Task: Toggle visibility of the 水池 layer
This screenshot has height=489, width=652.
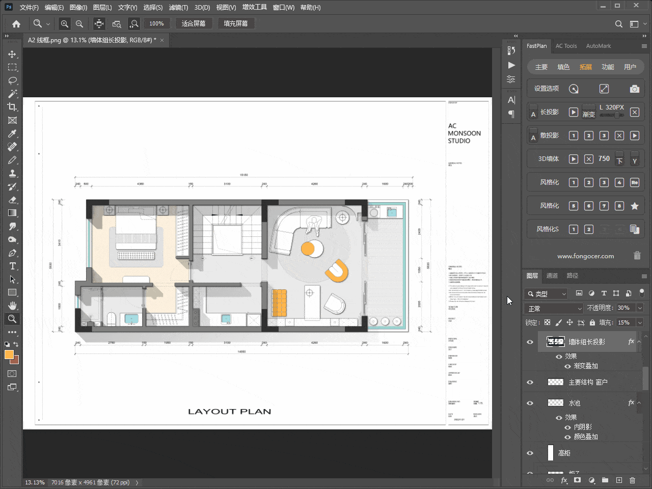Action: pos(530,403)
